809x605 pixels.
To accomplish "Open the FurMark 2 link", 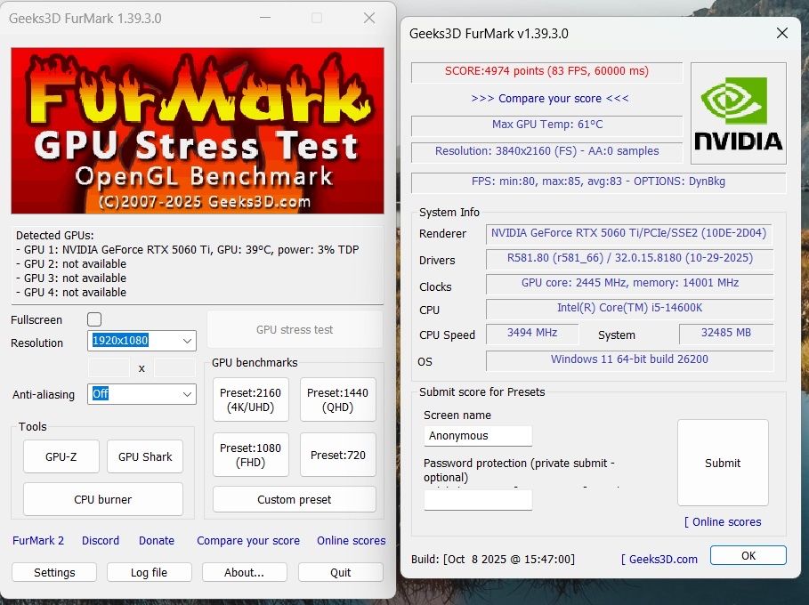I will [38, 541].
